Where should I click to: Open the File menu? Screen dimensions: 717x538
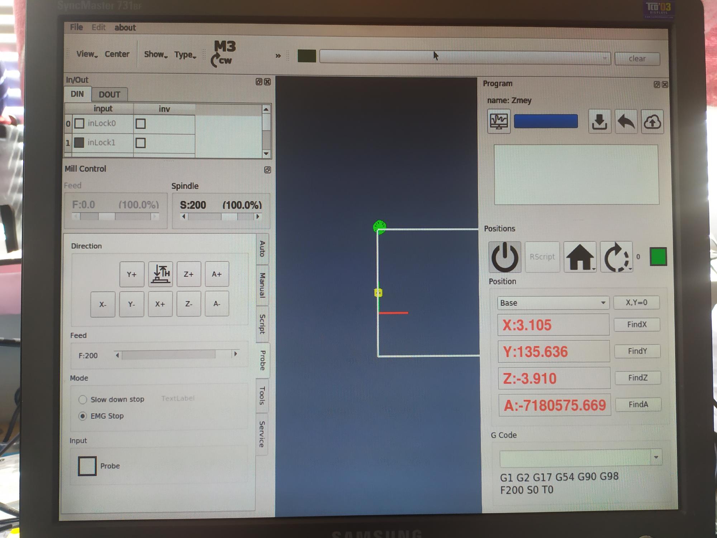point(76,27)
